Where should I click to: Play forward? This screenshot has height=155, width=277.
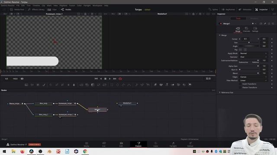coord(110,79)
